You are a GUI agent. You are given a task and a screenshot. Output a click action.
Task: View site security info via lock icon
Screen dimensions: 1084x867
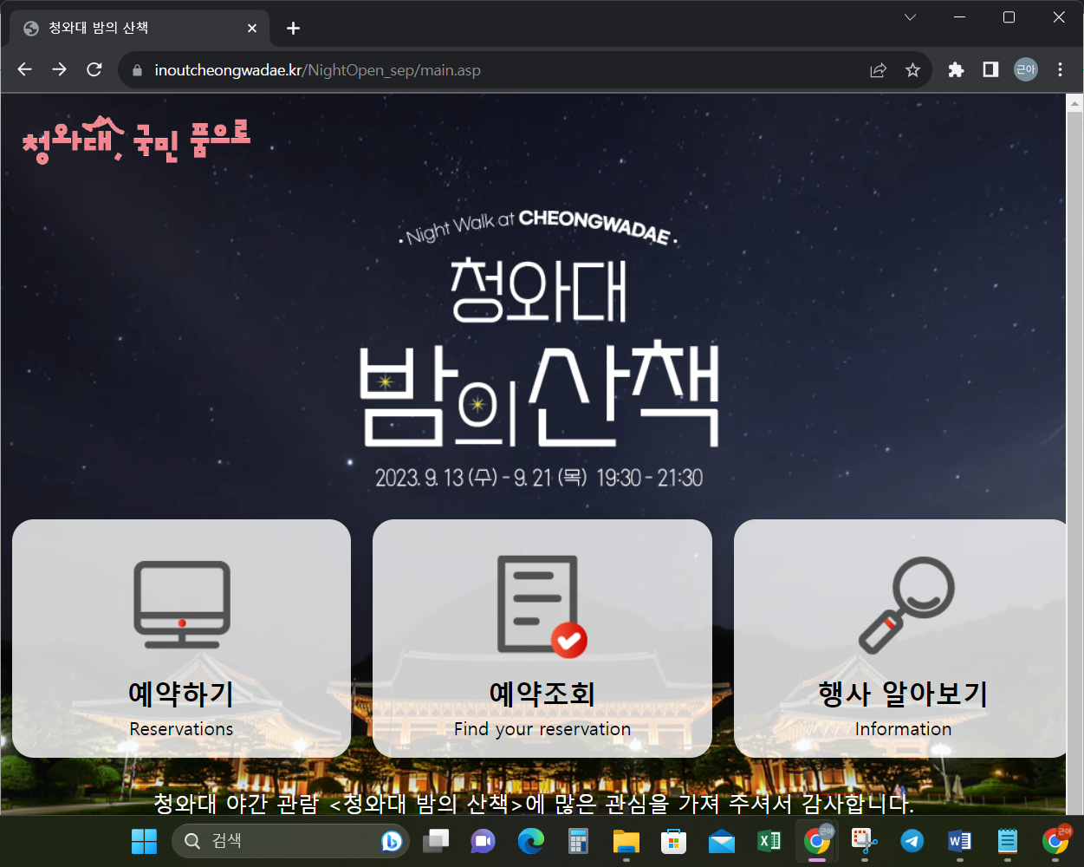tap(136, 70)
